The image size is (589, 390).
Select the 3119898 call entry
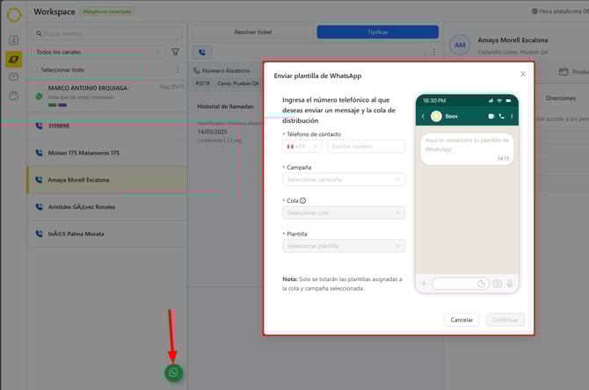107,126
